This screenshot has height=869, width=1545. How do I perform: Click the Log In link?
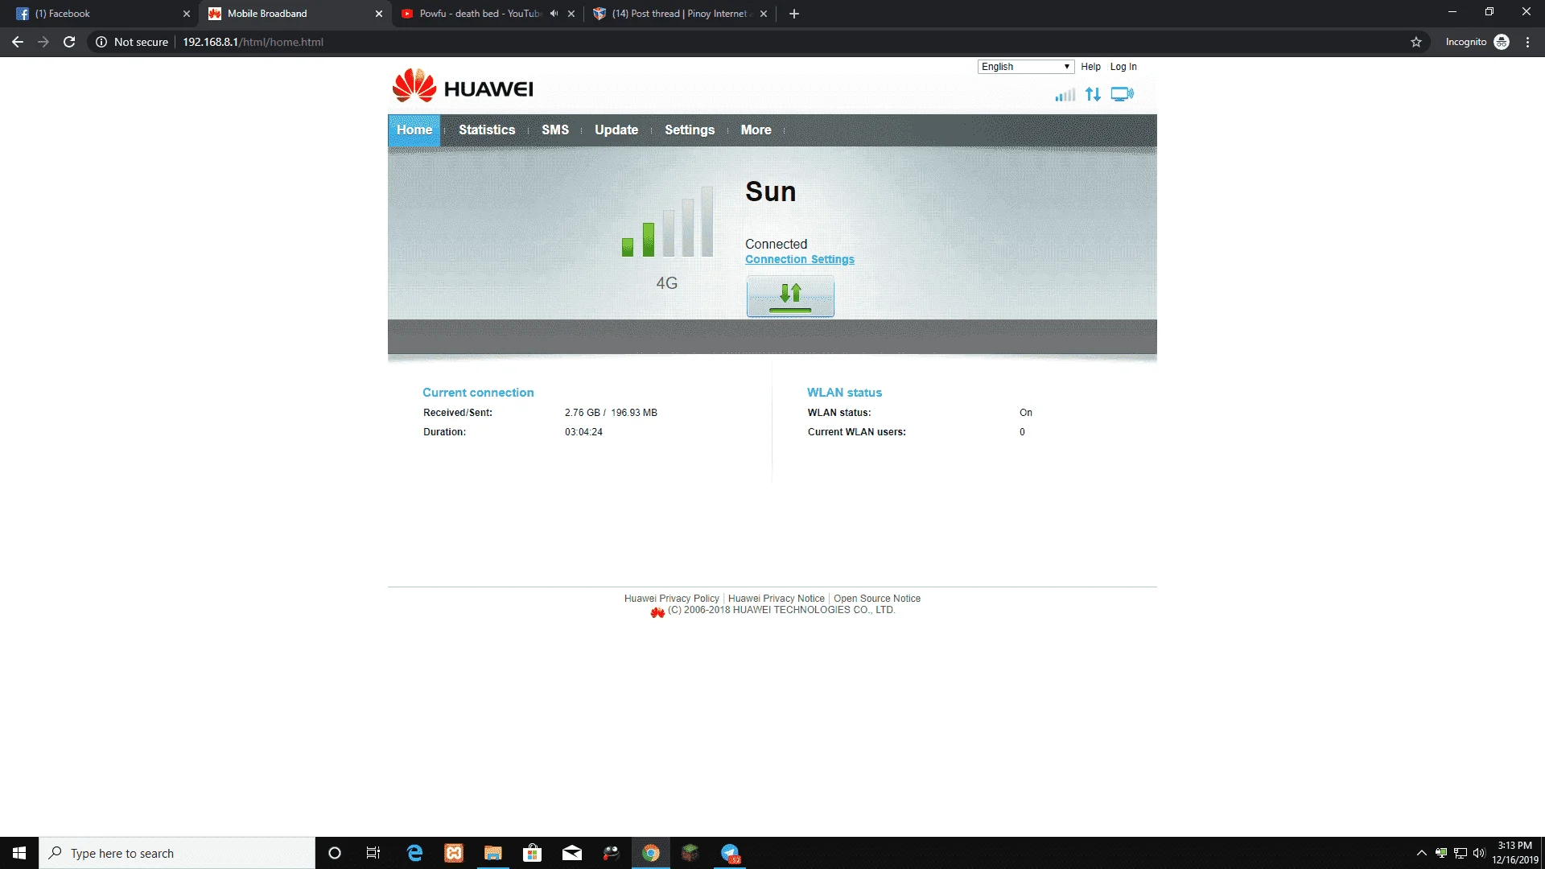coord(1123,67)
